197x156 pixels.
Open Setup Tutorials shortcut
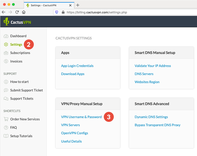click(x=21, y=136)
